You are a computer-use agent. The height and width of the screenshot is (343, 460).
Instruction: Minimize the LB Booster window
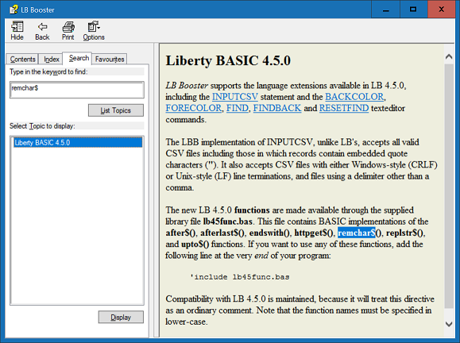(x=386, y=10)
